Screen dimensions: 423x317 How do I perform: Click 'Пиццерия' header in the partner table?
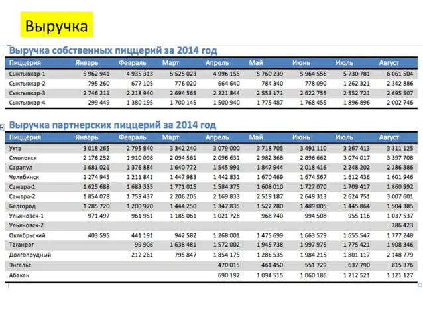pos(25,137)
